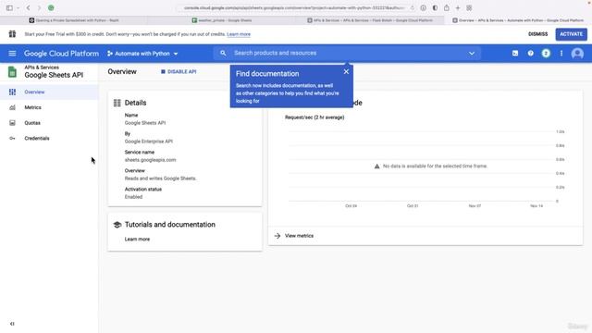Click the Credentials key icon
This screenshot has width=592, height=333.
click(12, 139)
